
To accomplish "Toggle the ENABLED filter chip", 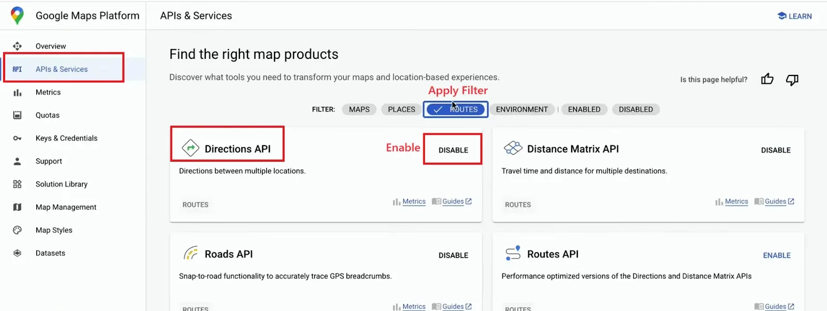I will tap(584, 110).
